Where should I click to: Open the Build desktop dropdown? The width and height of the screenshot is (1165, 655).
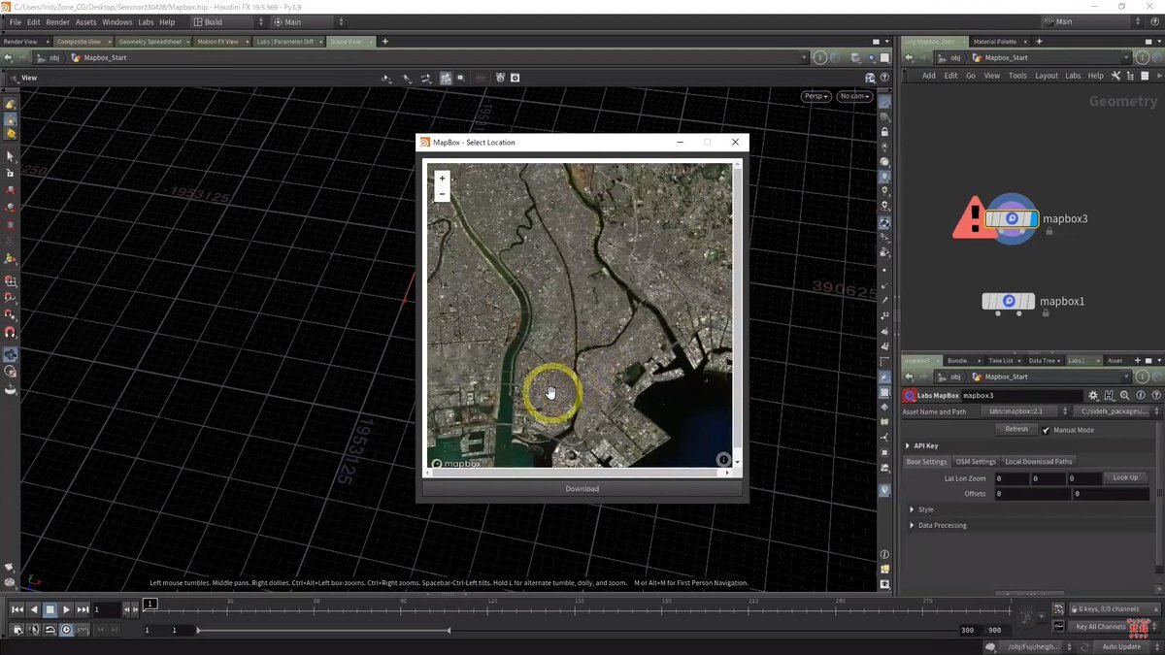[x=229, y=21]
